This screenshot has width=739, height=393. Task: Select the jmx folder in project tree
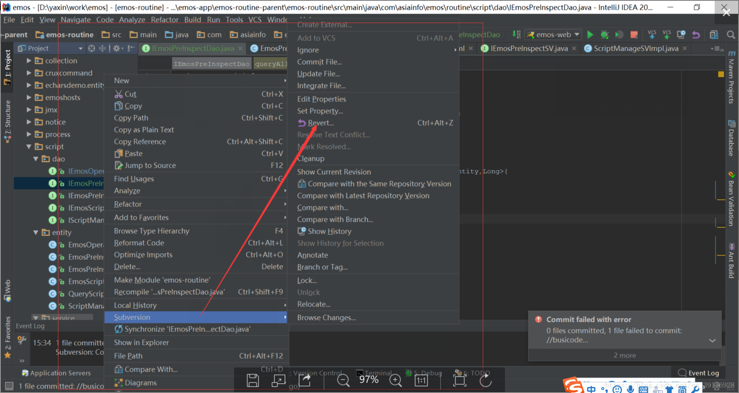(51, 110)
